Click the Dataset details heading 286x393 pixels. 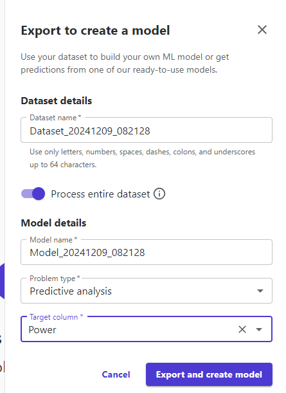tap(57, 101)
